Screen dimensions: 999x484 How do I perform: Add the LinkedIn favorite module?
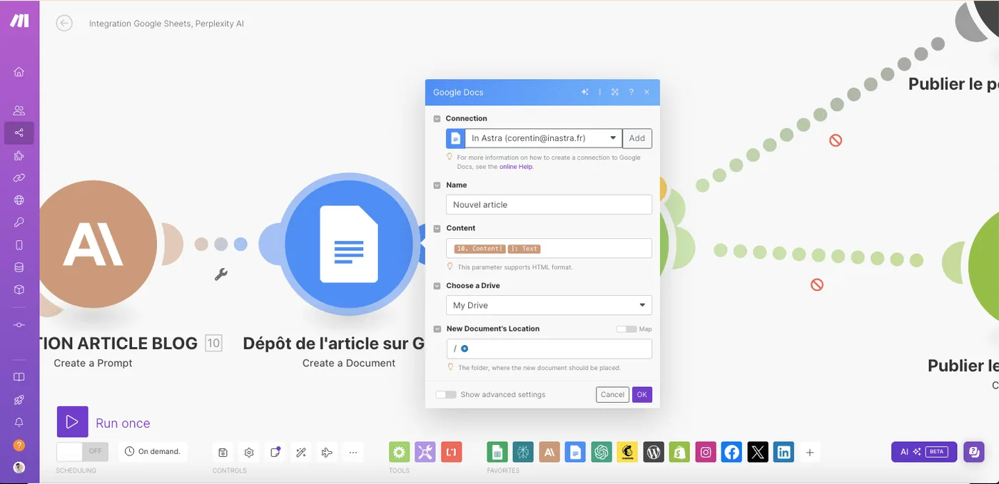(x=784, y=452)
